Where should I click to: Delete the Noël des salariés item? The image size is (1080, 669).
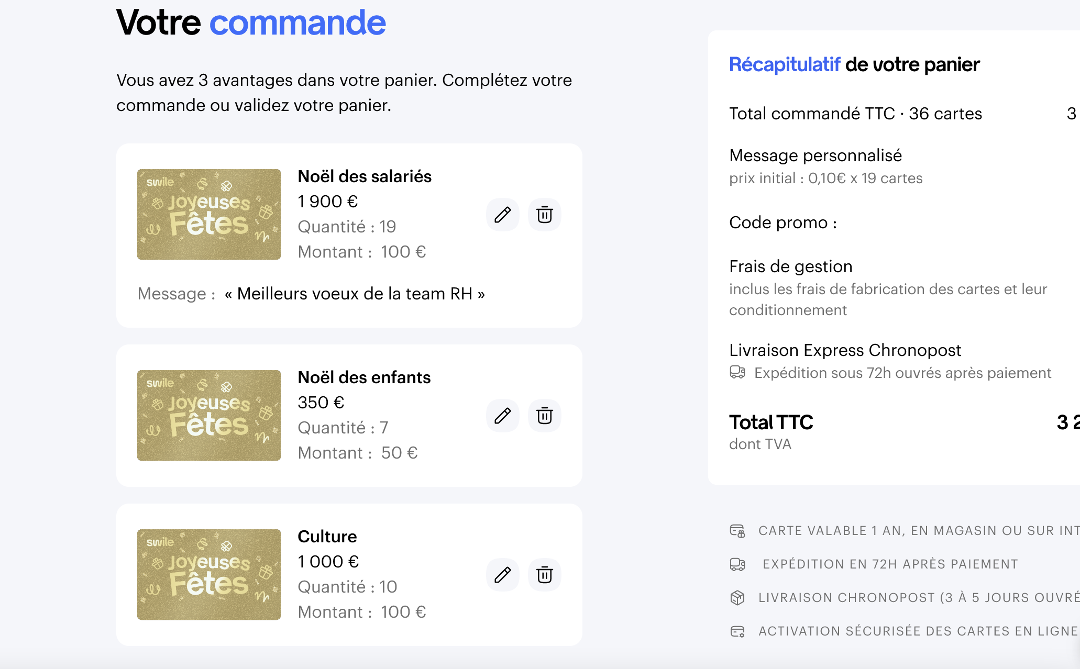point(544,215)
